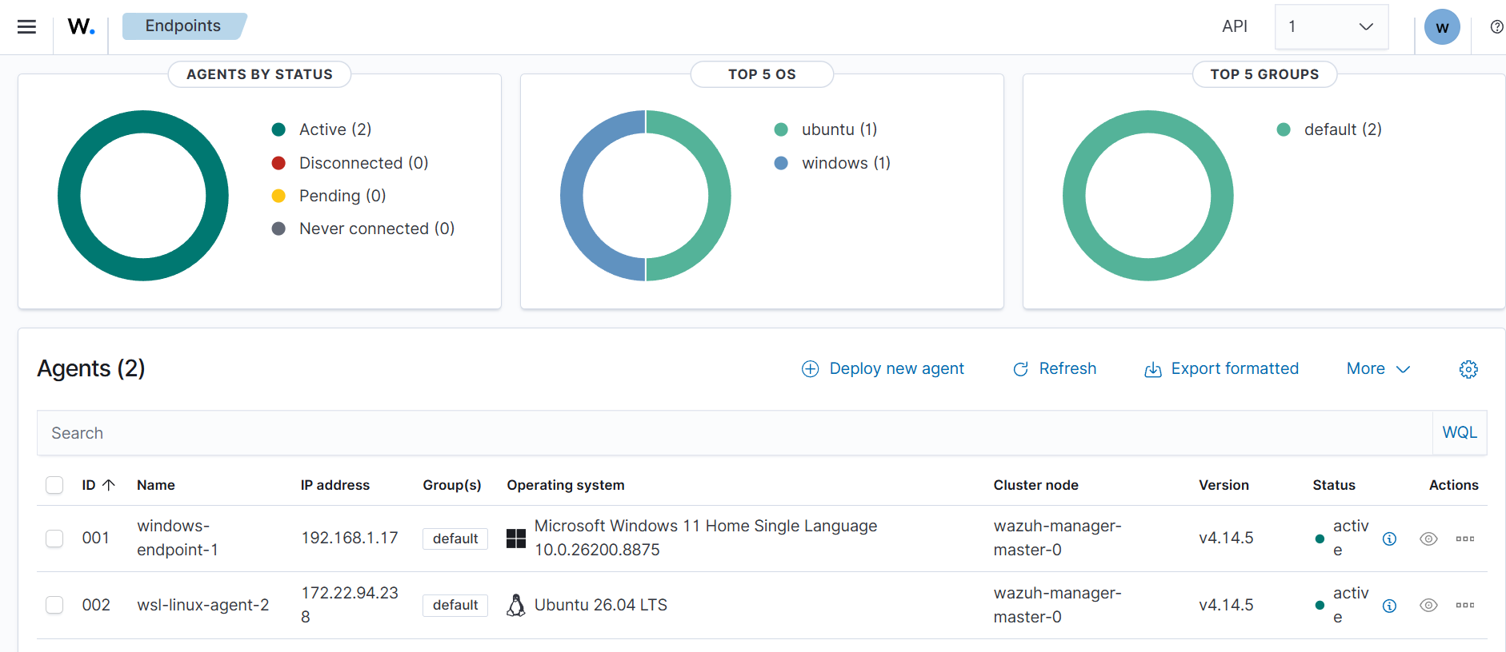Select checkbox for agent 002

point(54,605)
